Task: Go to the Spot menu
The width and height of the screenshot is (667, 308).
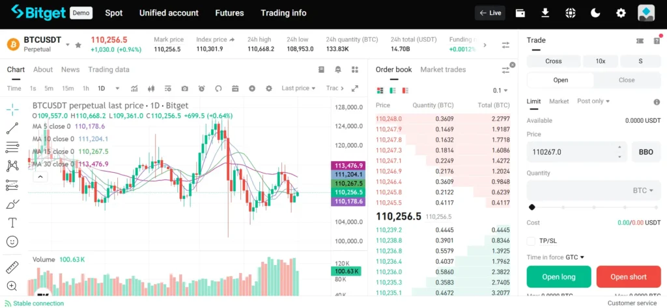Action: click(x=114, y=13)
